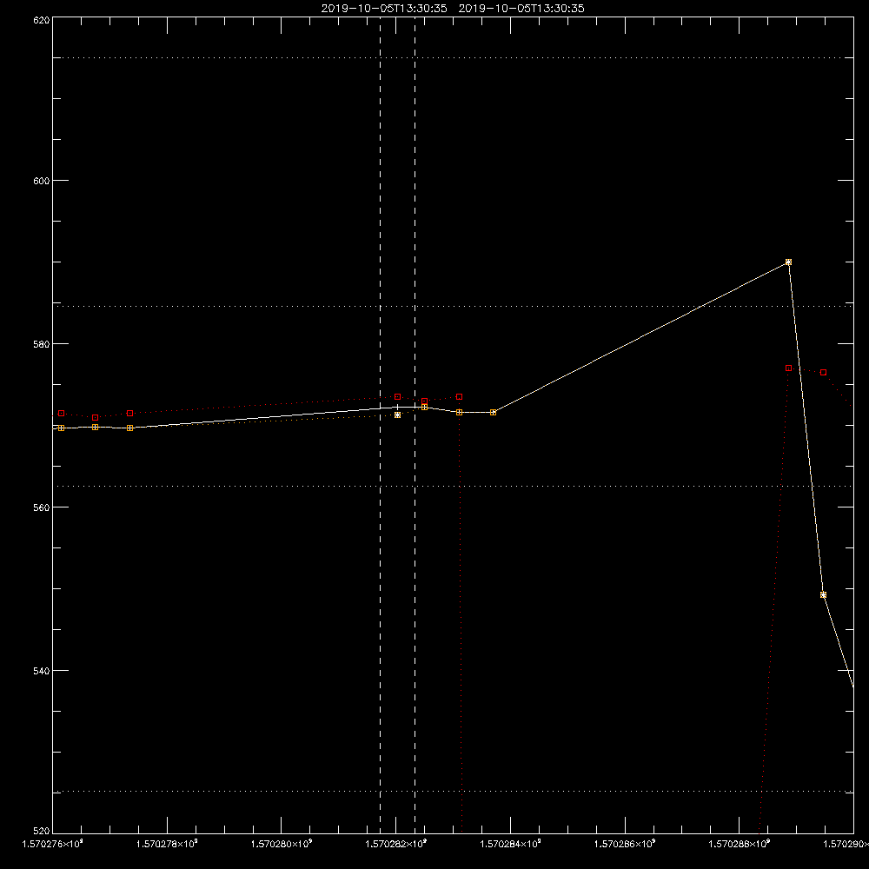Click the 540 y-axis label
The height and width of the screenshot is (869, 869).
coord(42,671)
